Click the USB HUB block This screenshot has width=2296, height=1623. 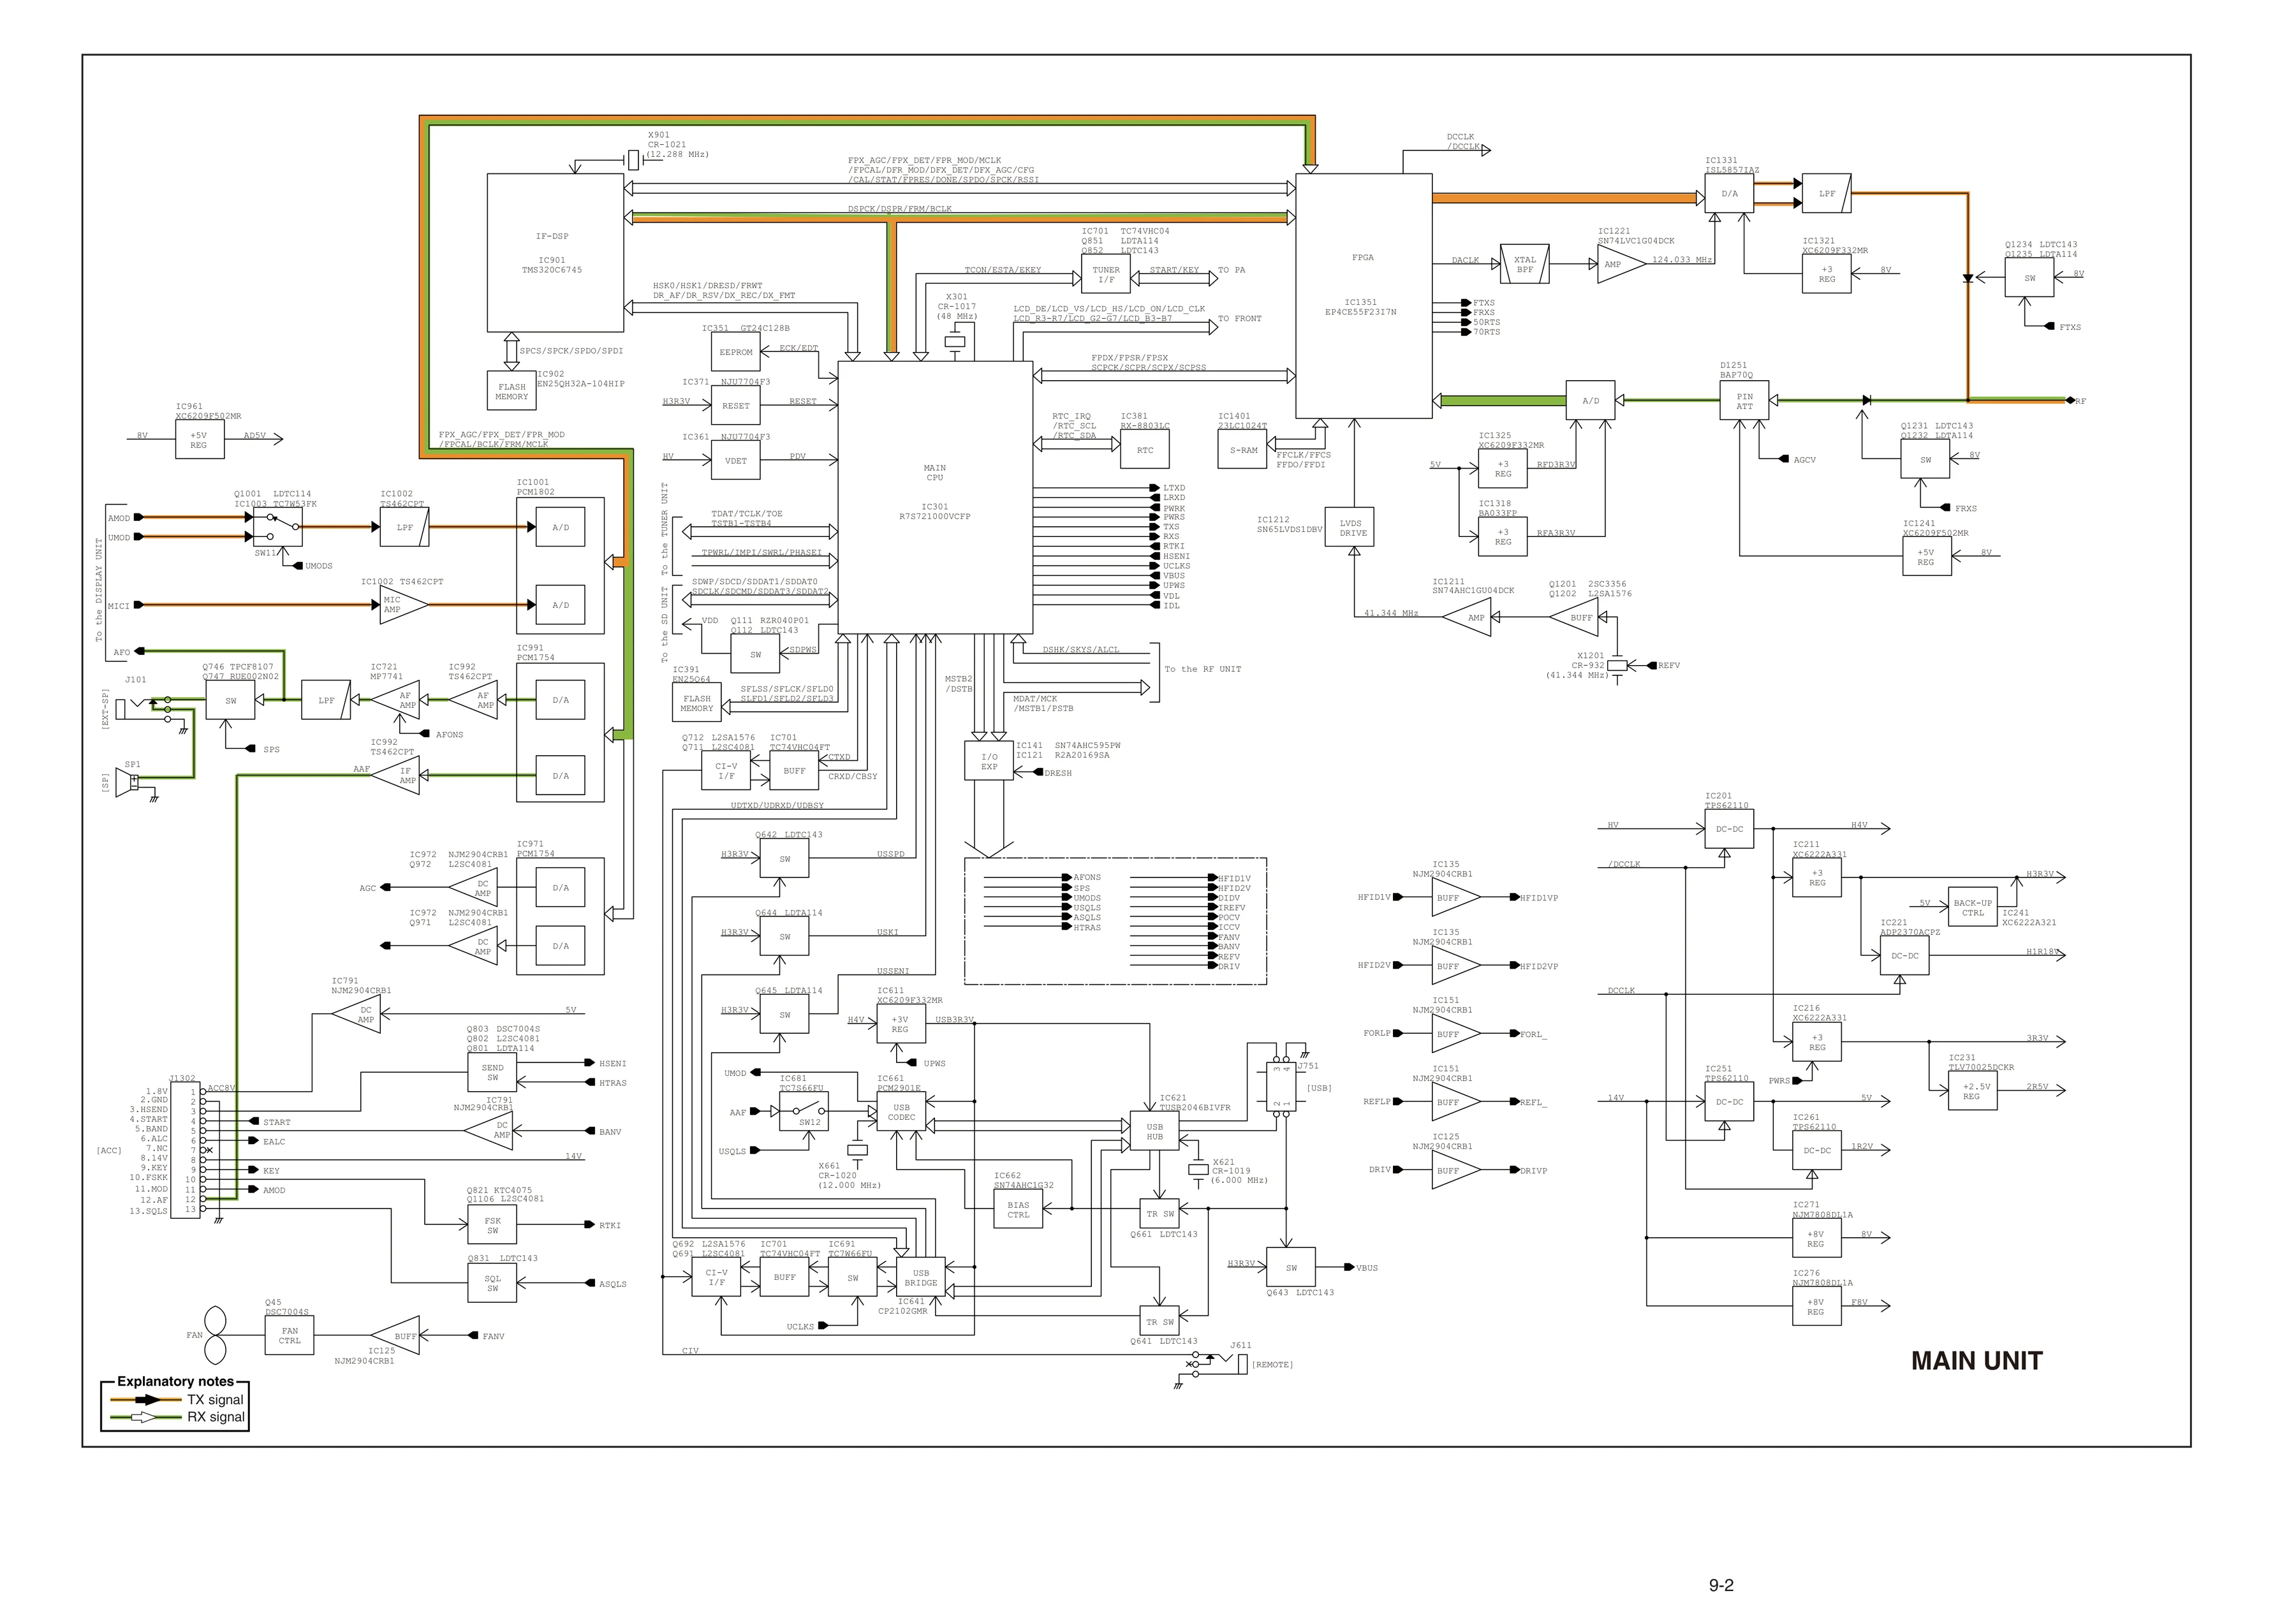(1155, 1131)
